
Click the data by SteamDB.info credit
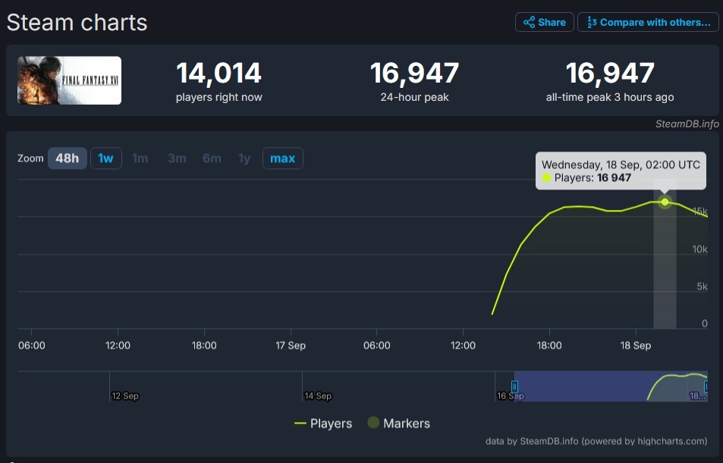pos(596,441)
